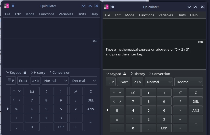
Task: Click the Qalculate app icon in right window
Action: (x=106, y=7)
